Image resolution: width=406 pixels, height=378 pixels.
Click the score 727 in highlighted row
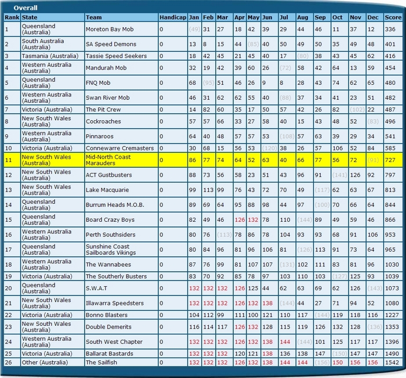click(390, 160)
